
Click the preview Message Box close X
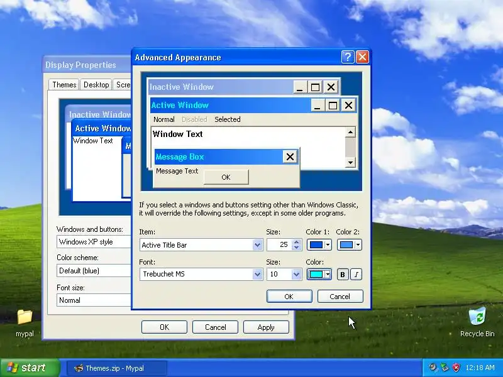click(x=290, y=156)
